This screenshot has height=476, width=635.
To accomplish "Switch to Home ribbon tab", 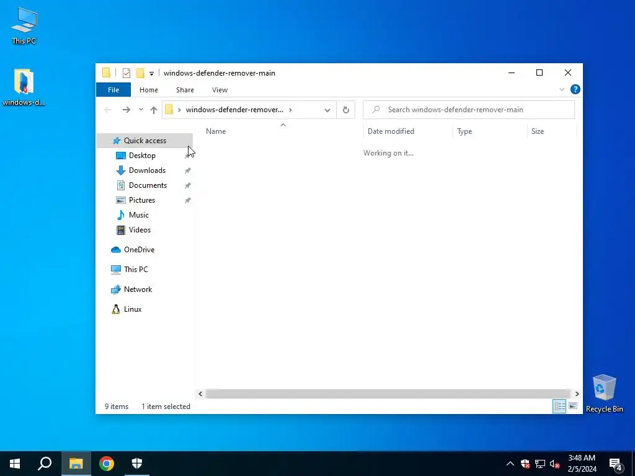I will (x=149, y=90).
